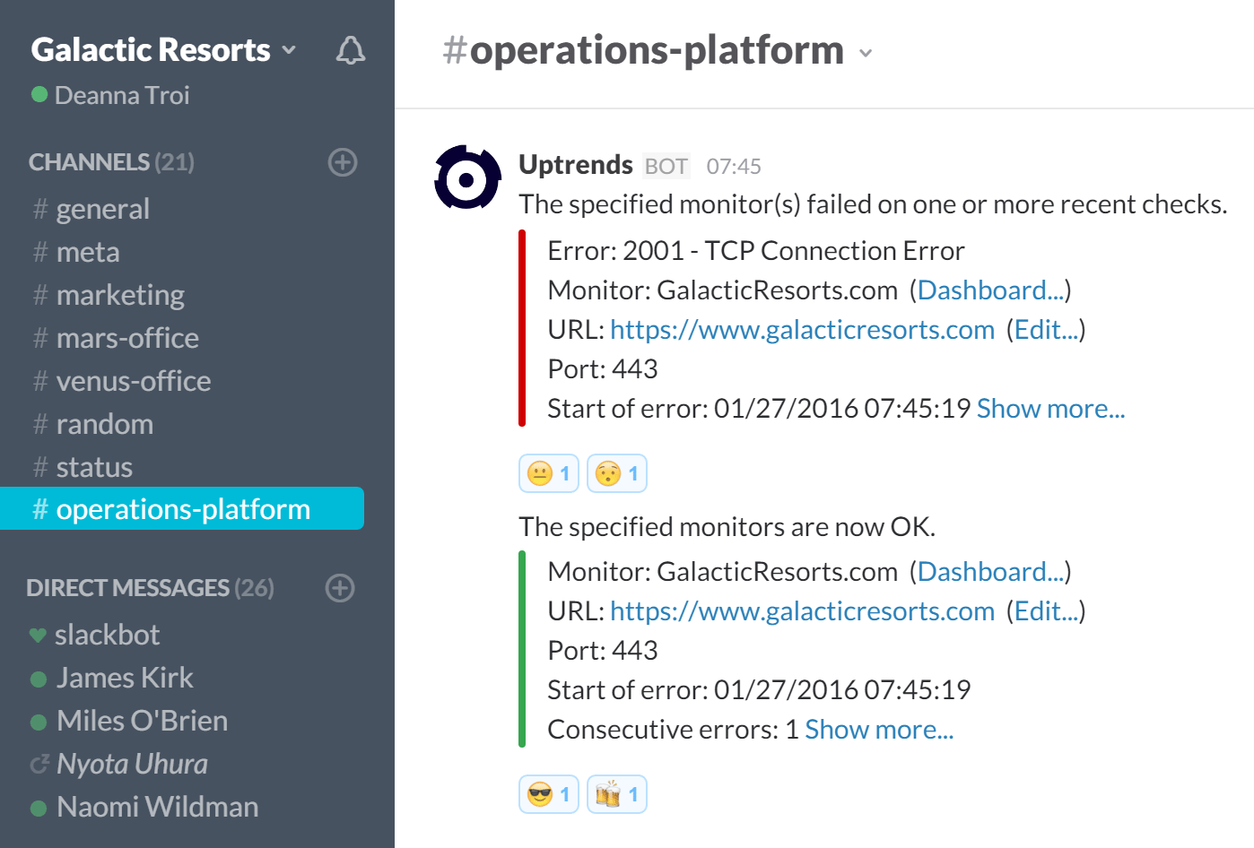The width and height of the screenshot is (1254, 848).
Task: Click the BOT label next to Uptrends
Action: tap(666, 167)
